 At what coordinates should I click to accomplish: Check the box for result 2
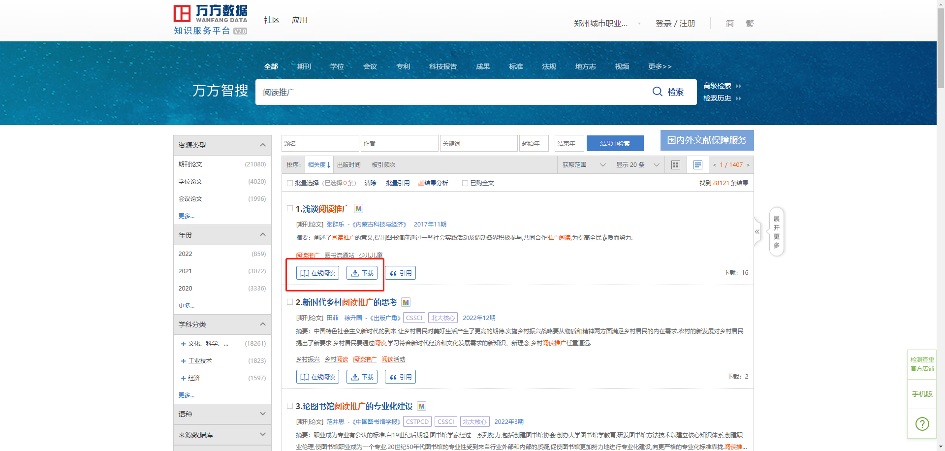(x=290, y=302)
